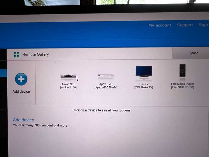
Task: Click the [Flirc SHIELD TV] model text
Action: (182, 87)
